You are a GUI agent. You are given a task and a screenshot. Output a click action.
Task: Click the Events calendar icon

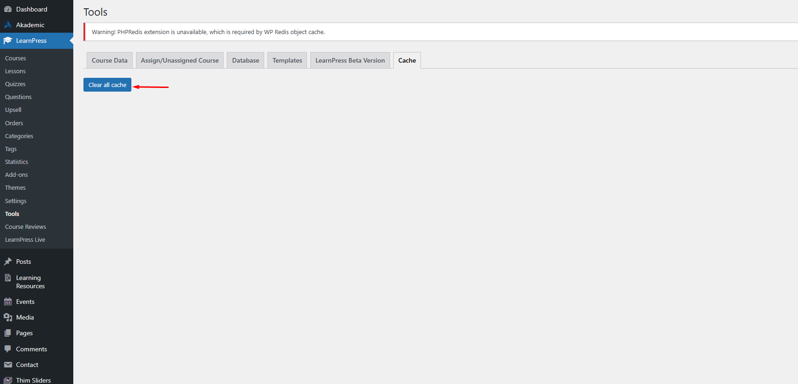click(8, 302)
